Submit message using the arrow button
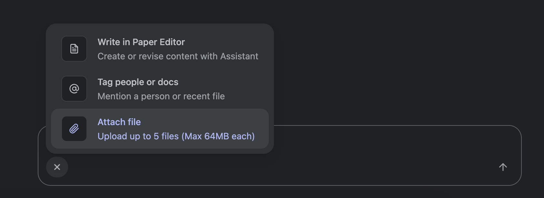This screenshot has height=198, width=544. pos(503,167)
